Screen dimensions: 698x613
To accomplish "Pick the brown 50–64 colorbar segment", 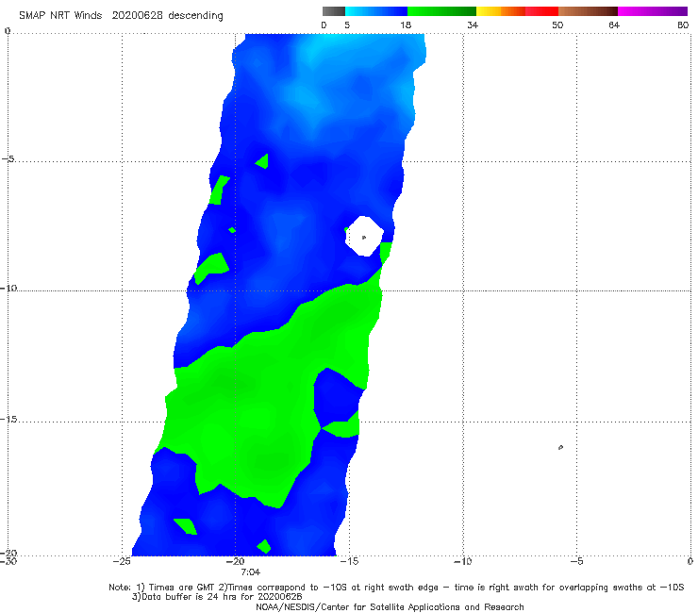I will click(588, 11).
